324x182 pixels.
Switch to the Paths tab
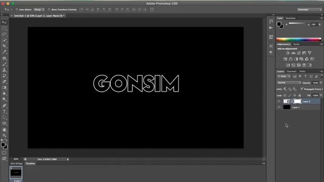[x=303, y=71]
